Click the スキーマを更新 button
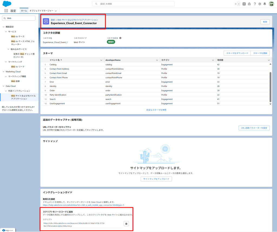Viewport: 277px width, 232px height. (x=260, y=53)
